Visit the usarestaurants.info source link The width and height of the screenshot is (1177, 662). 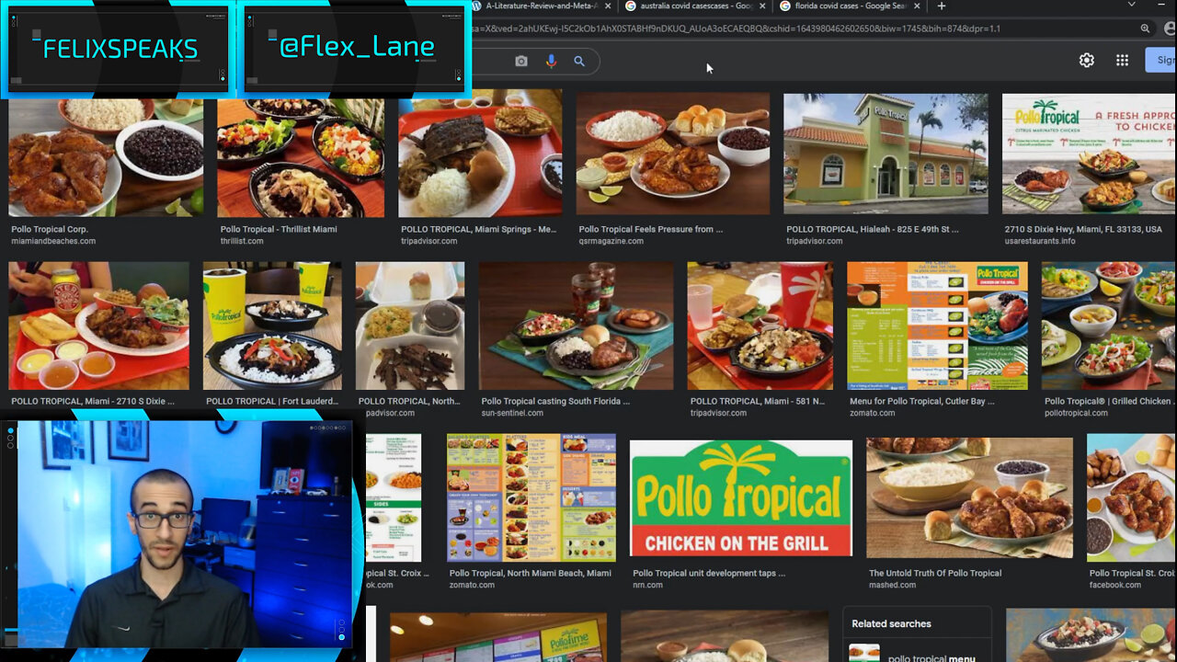point(1040,241)
